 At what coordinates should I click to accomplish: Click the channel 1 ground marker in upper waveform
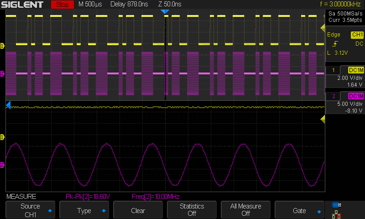pos(2,46)
